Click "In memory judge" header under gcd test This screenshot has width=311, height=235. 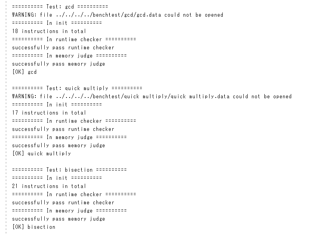click(x=69, y=56)
